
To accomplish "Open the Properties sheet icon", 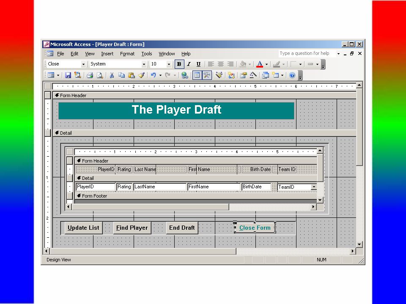I will 244,75.
